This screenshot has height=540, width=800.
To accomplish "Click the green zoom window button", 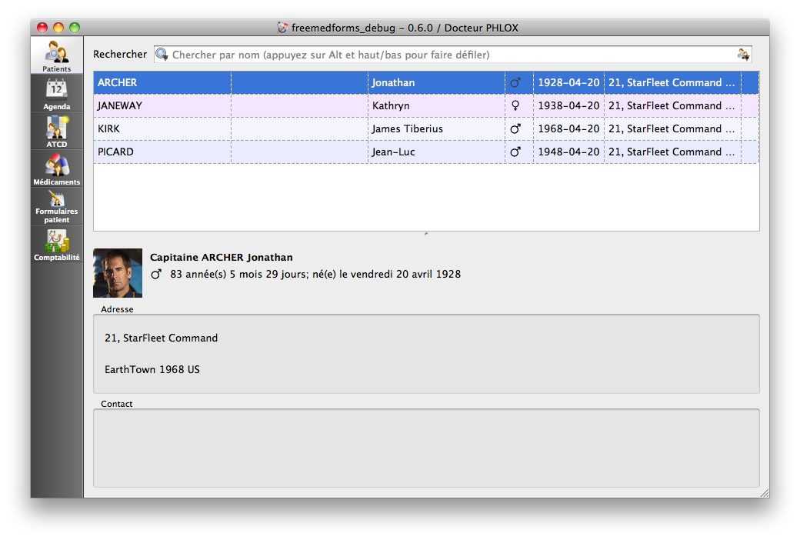I will coord(75,28).
